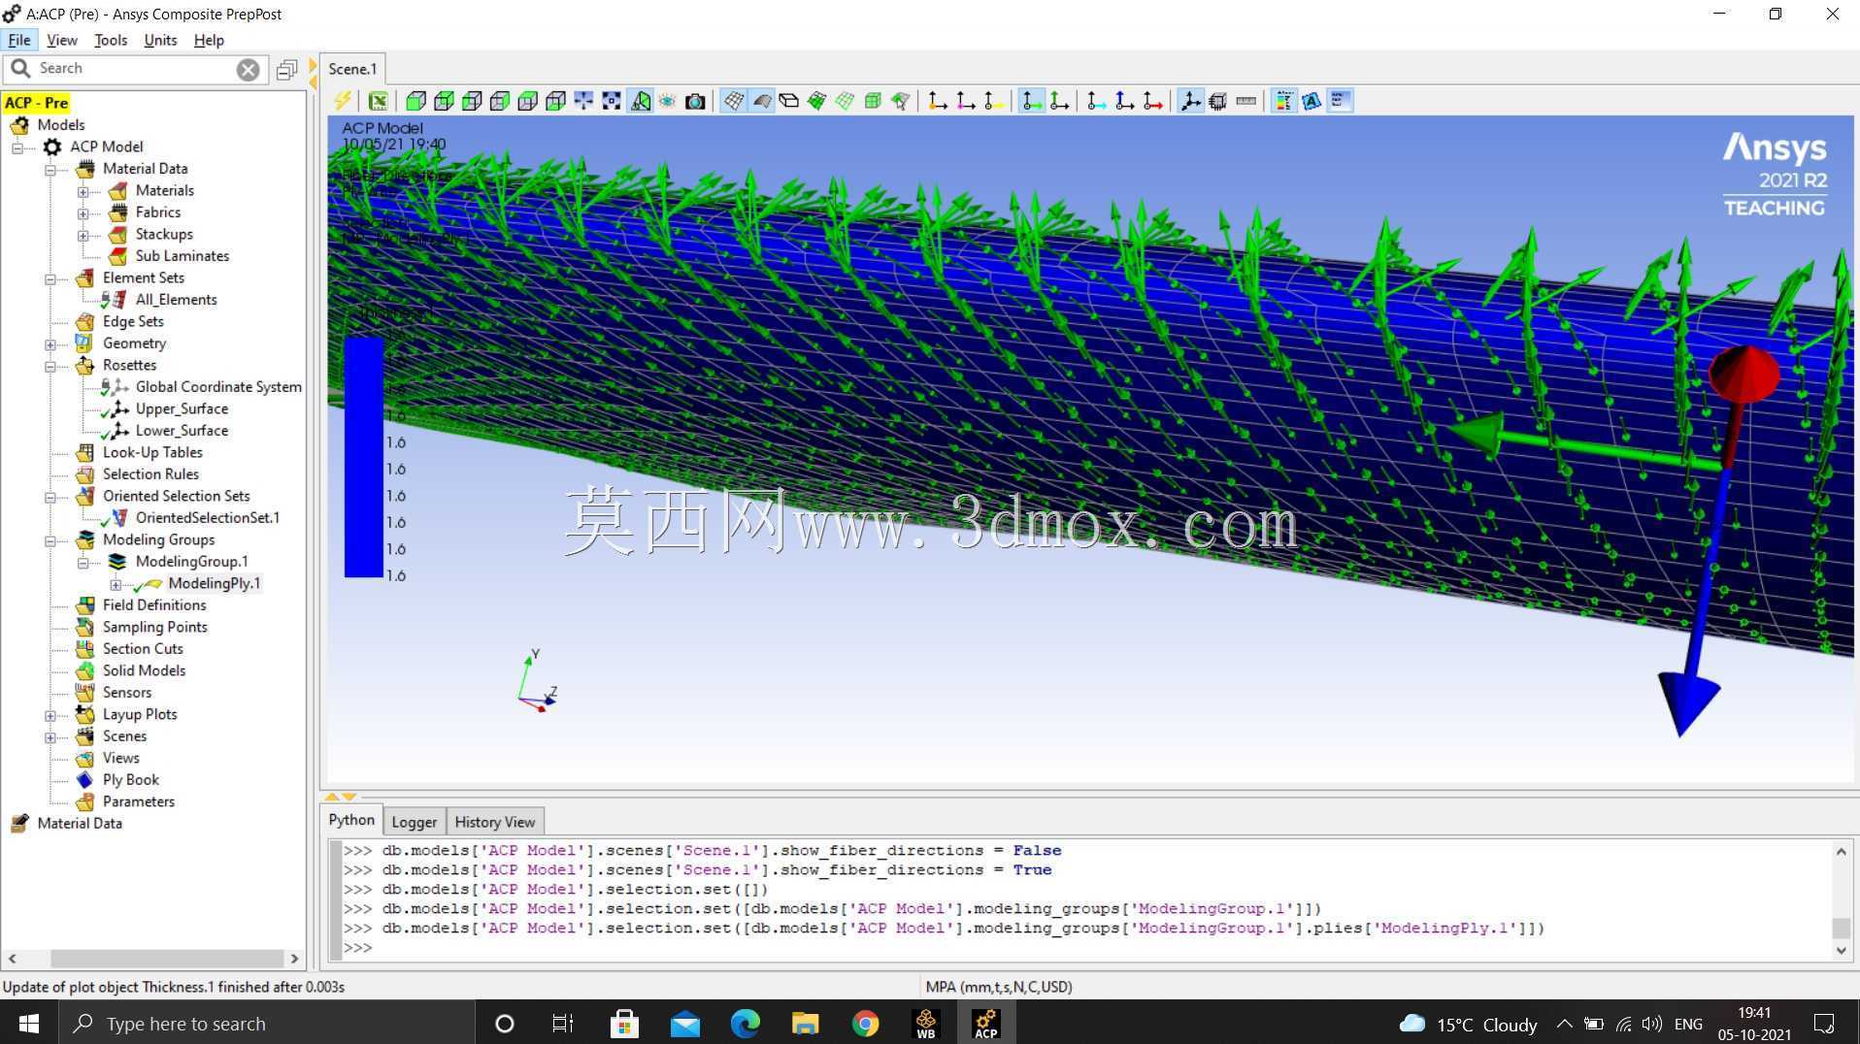This screenshot has height=1044, width=1860.
Task: Select the Python tab
Action: click(x=351, y=820)
